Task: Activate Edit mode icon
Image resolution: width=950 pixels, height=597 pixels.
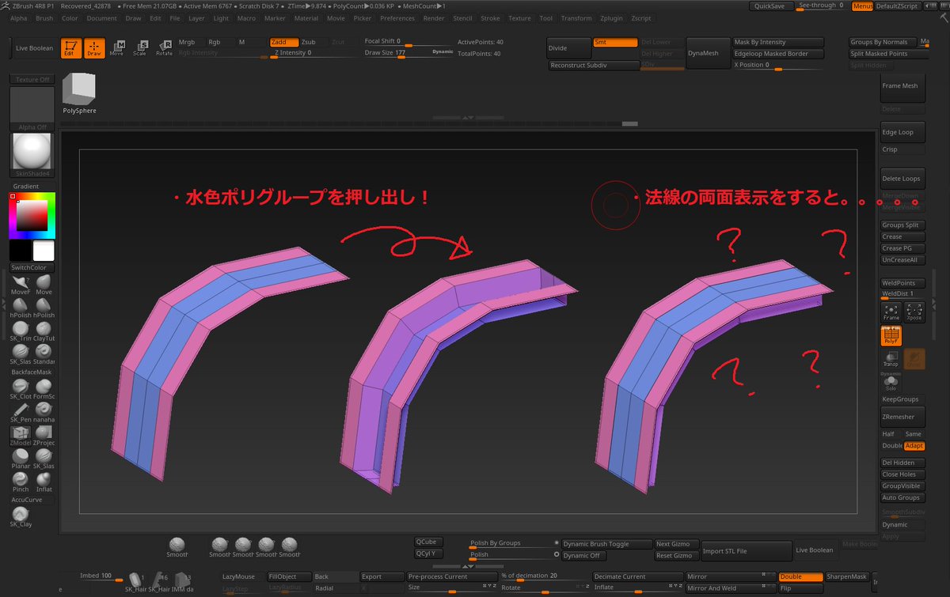Action: (x=71, y=48)
